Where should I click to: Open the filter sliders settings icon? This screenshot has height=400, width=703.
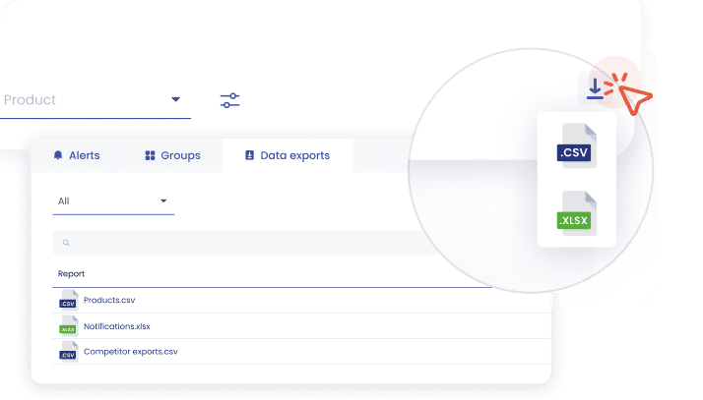point(229,100)
